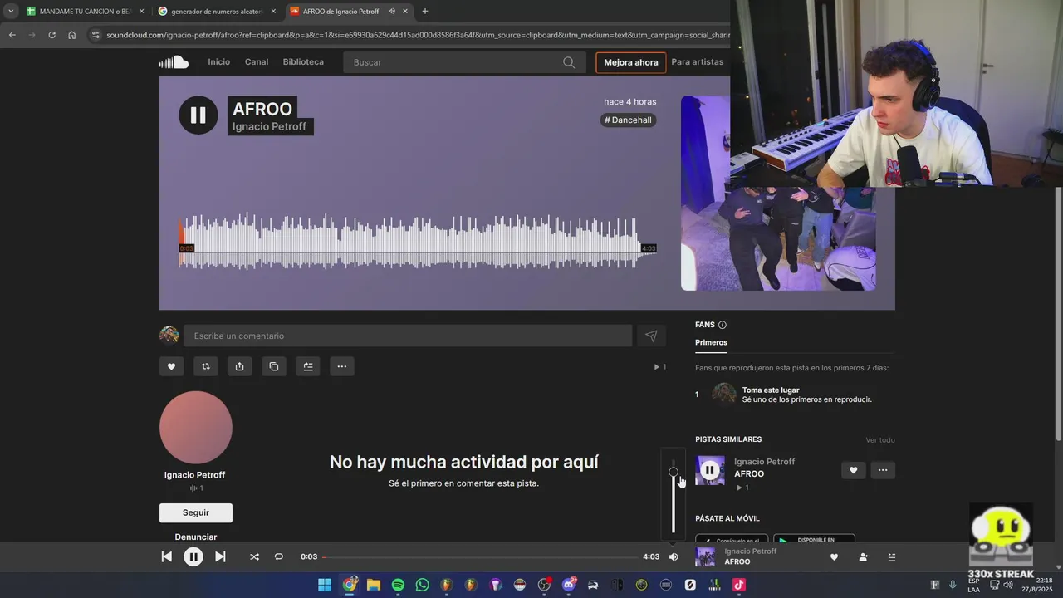Toggle shuffle in the player bar
The width and height of the screenshot is (1063, 598).
tap(254, 556)
